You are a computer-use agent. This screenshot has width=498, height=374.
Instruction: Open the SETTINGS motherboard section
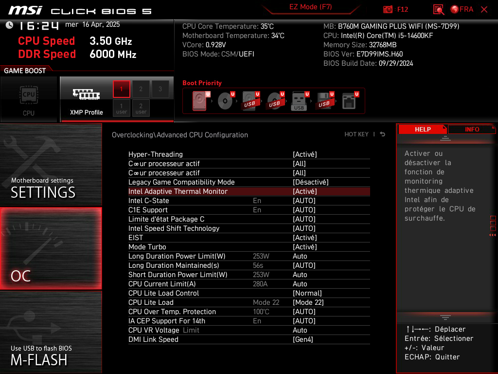click(51, 165)
